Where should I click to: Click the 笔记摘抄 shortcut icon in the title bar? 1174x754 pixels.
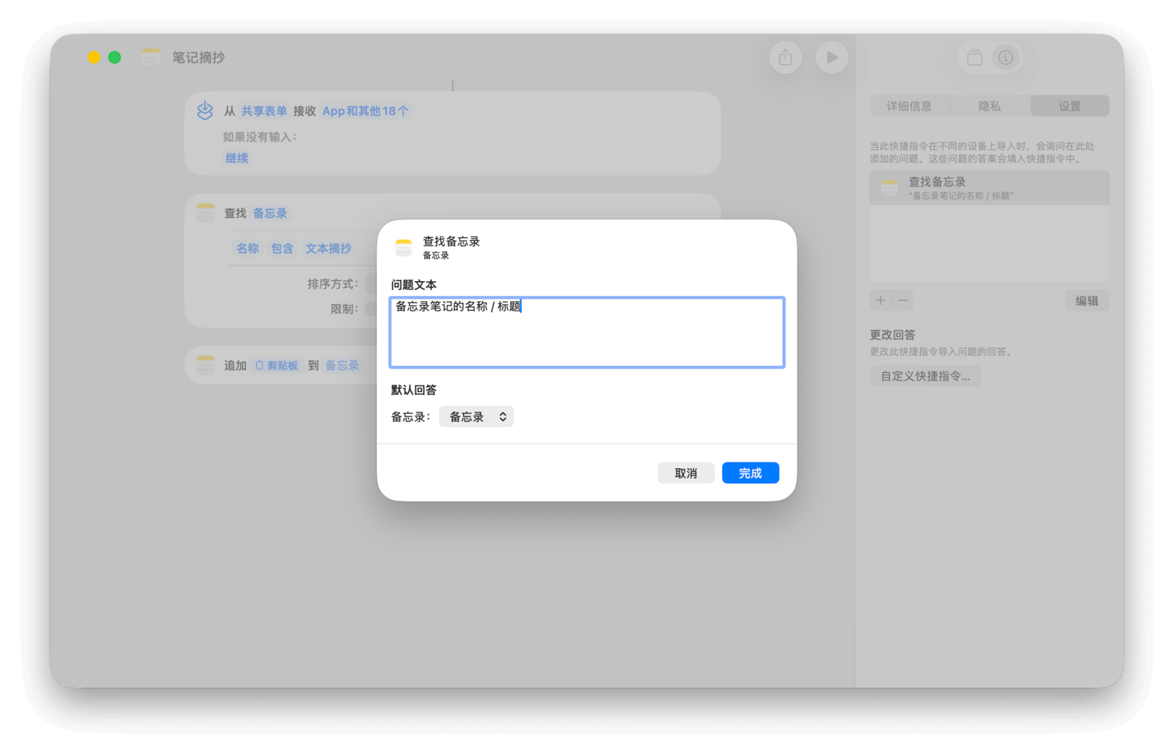coord(150,57)
